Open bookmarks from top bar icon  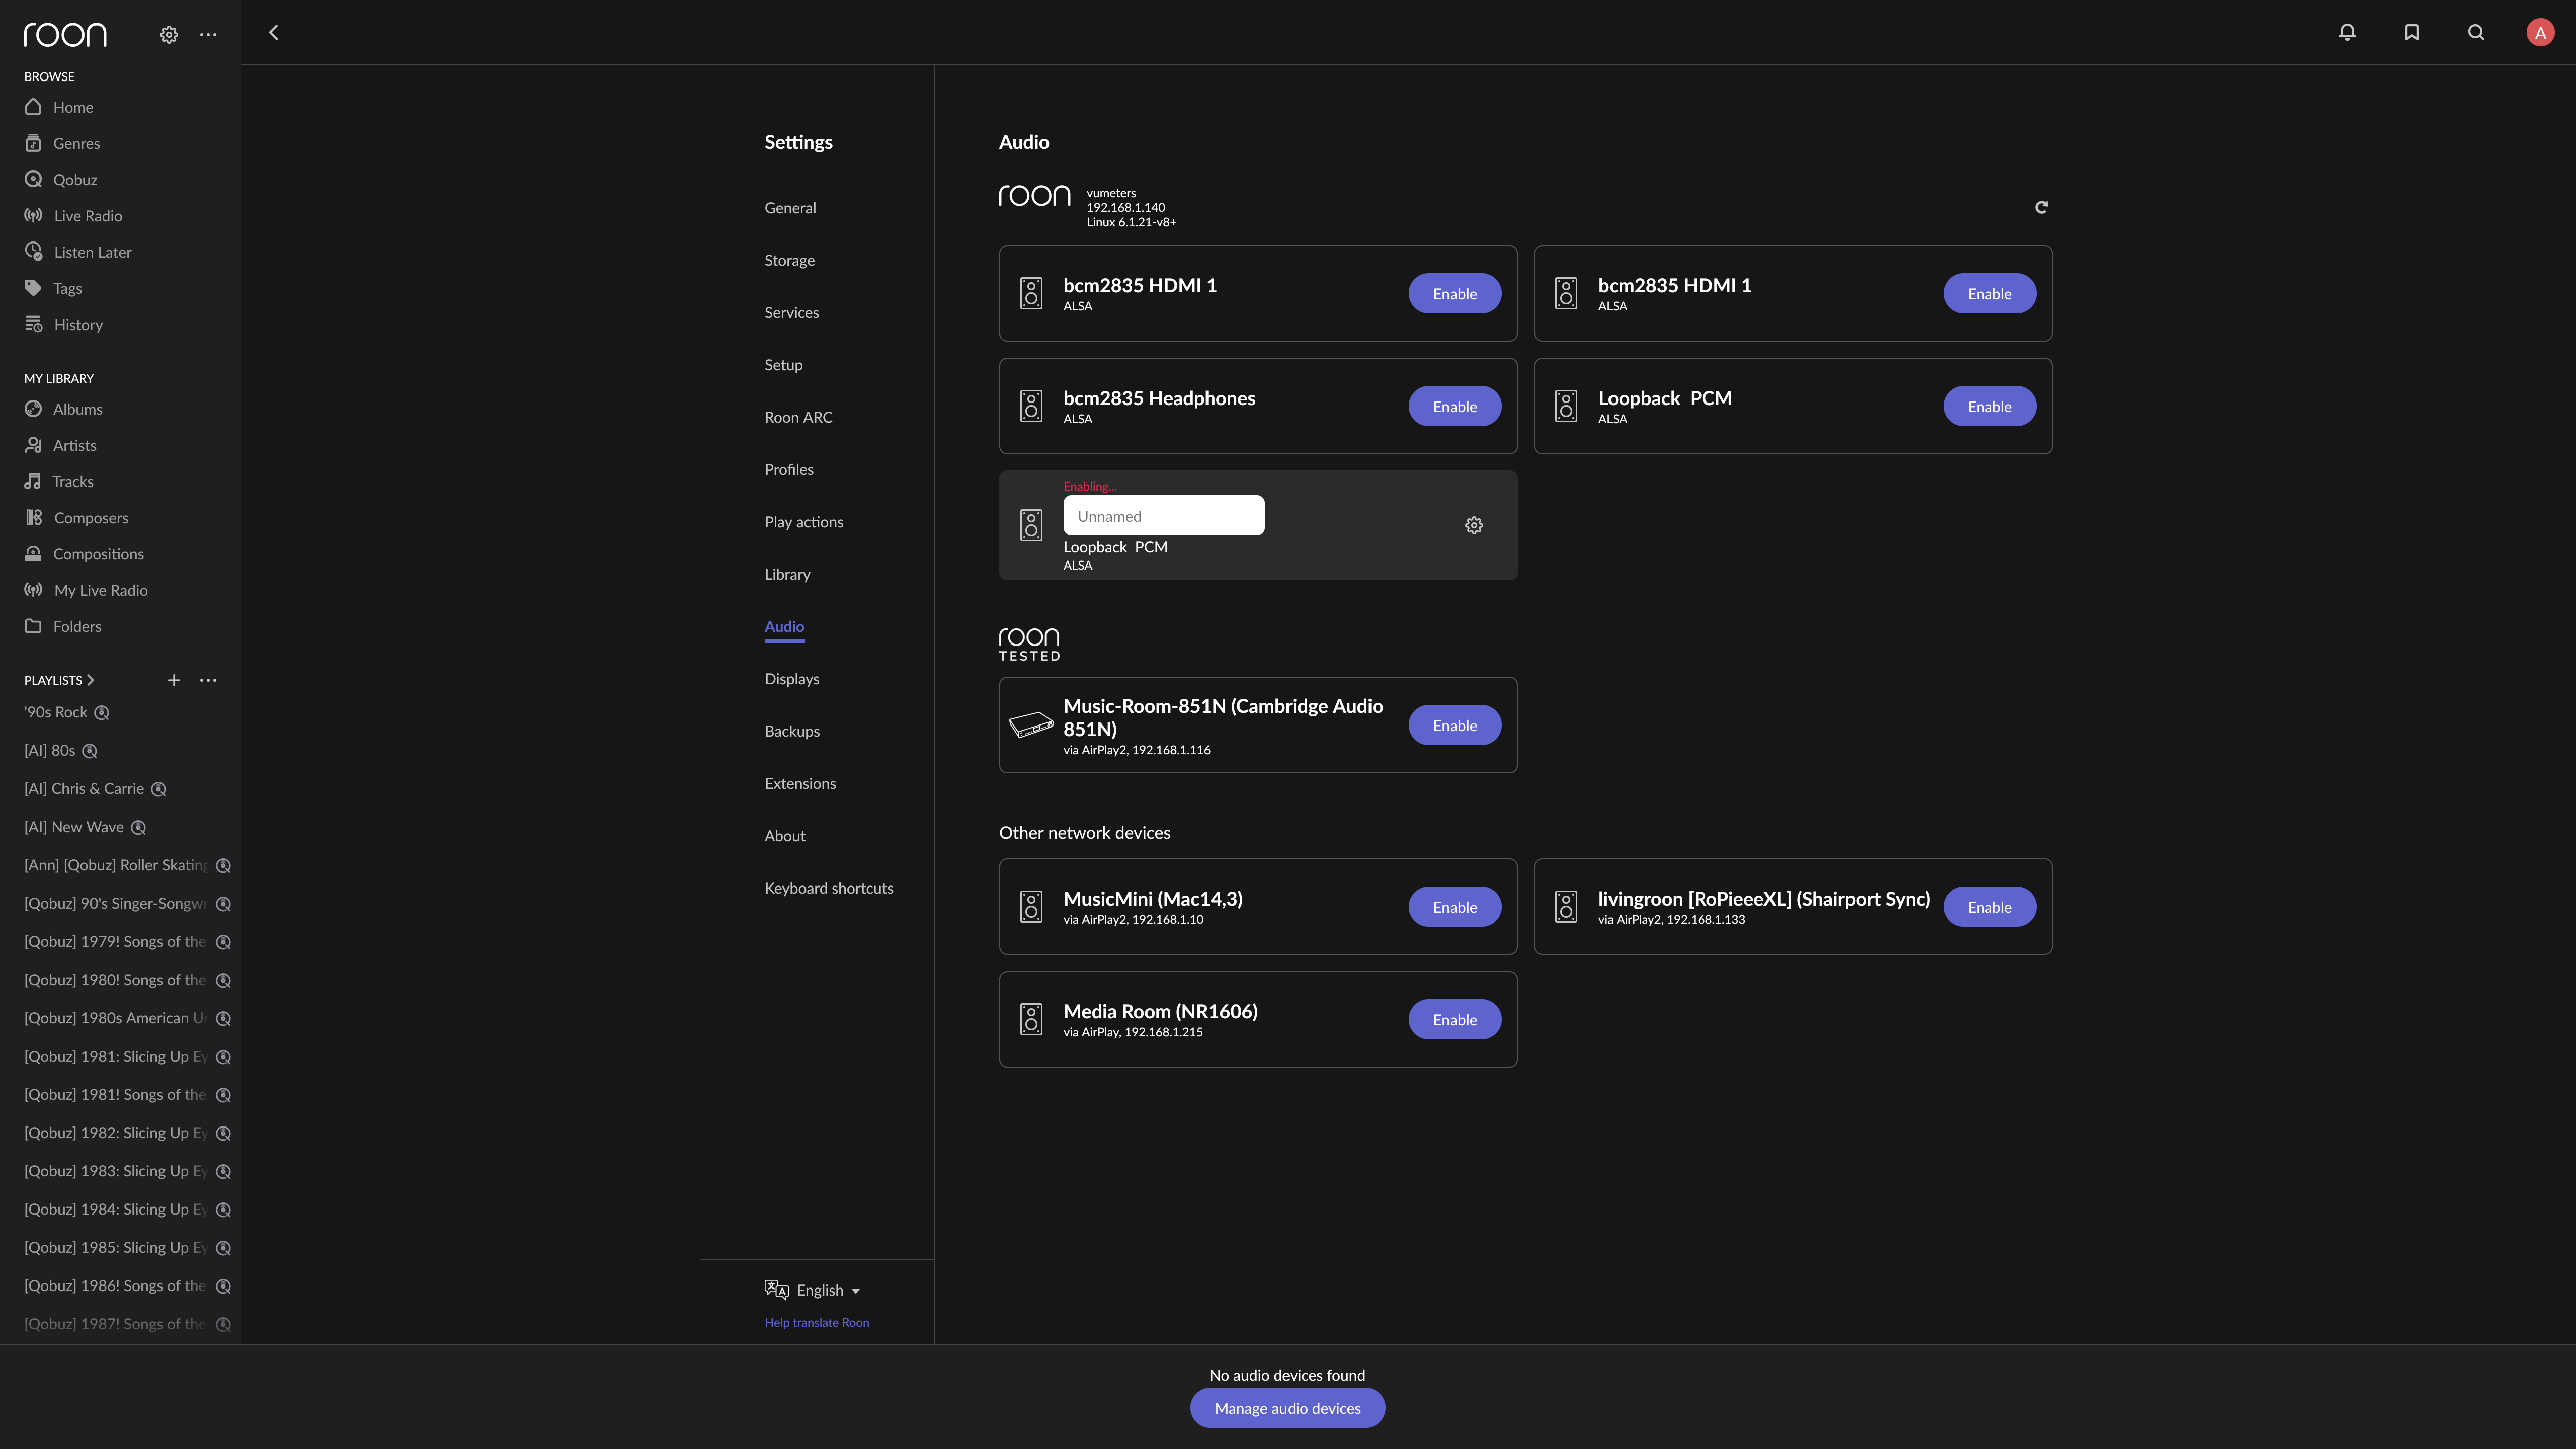(x=2411, y=33)
